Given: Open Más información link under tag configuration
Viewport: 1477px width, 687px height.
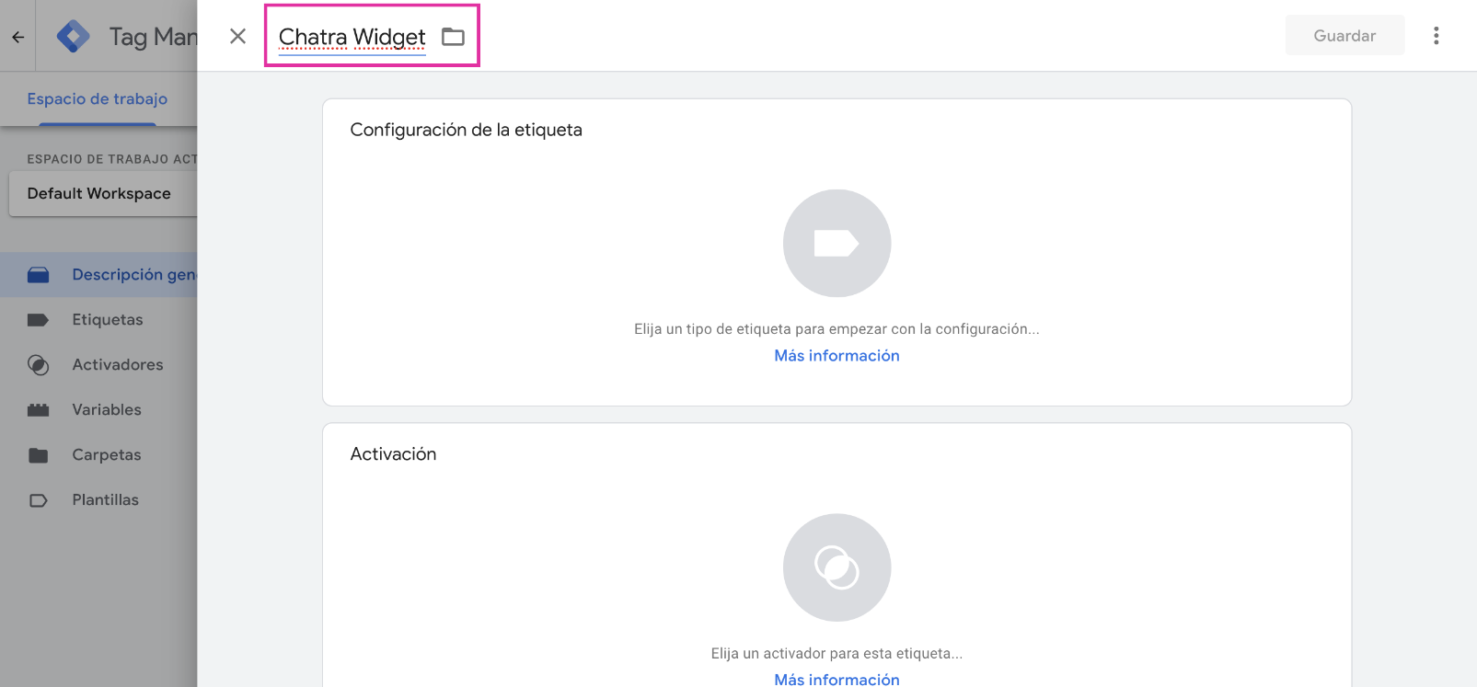Looking at the screenshot, I should [837, 356].
